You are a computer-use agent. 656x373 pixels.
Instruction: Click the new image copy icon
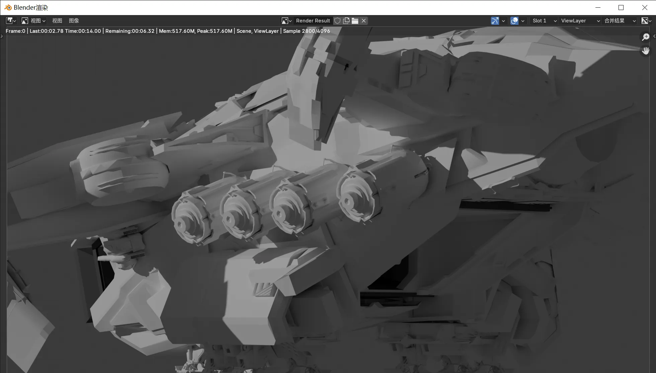346,21
